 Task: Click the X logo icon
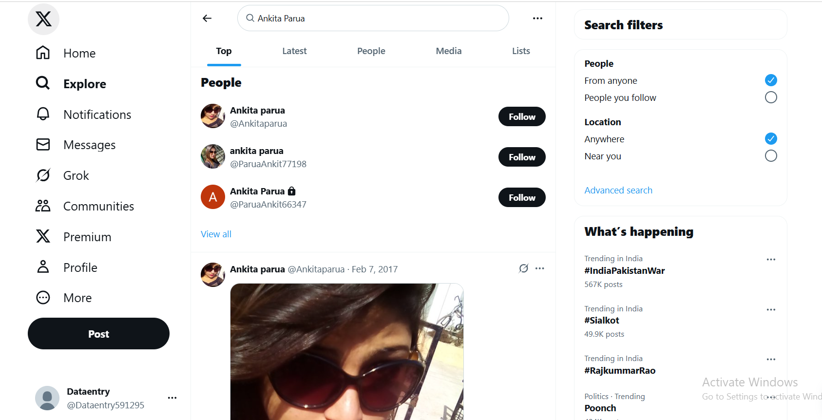coord(43,19)
